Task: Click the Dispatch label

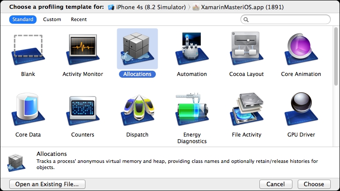Action: tap(137, 135)
